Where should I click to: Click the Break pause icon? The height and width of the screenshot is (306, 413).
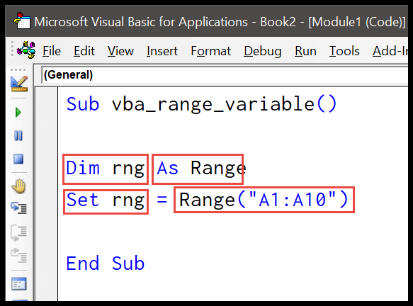click(x=18, y=135)
